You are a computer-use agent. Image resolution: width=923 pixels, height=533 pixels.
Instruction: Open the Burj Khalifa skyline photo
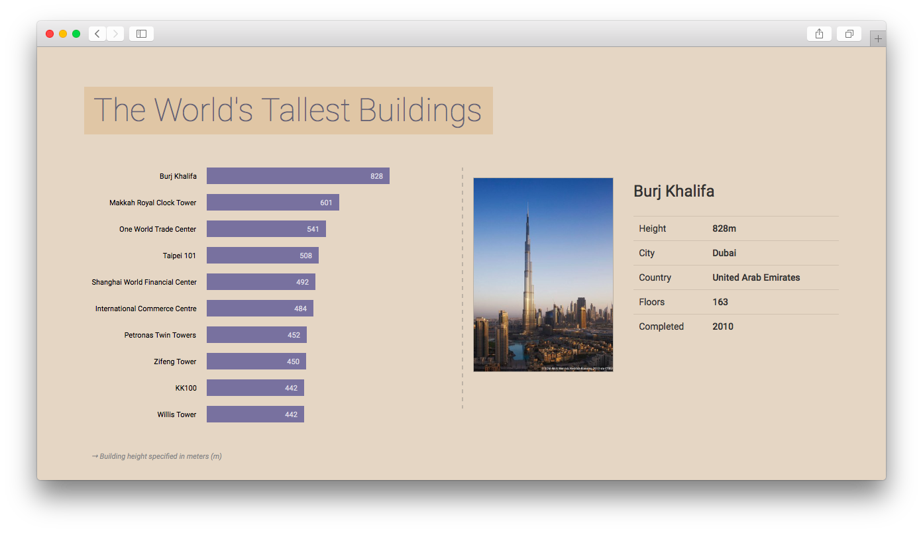click(543, 275)
